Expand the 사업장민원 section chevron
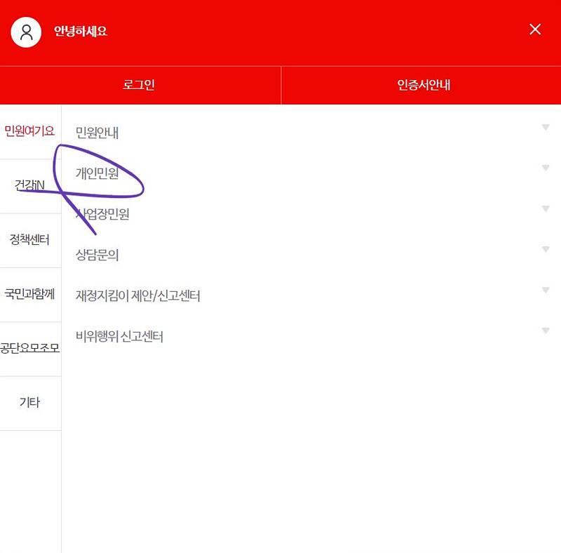 click(x=546, y=208)
